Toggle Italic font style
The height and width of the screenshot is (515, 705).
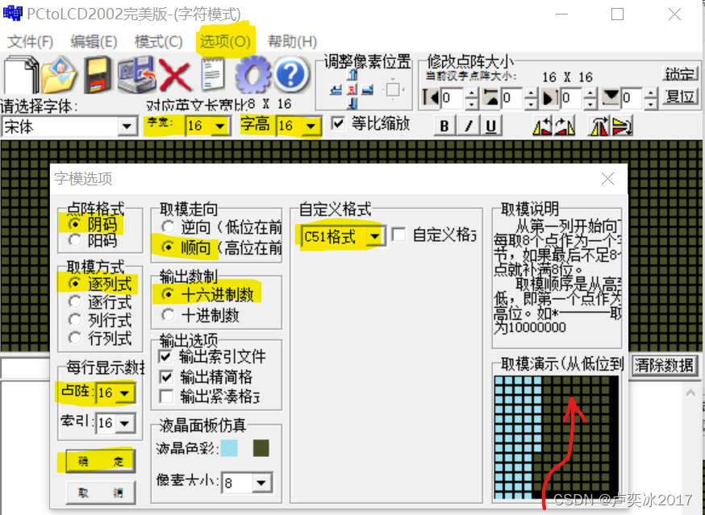(x=468, y=126)
